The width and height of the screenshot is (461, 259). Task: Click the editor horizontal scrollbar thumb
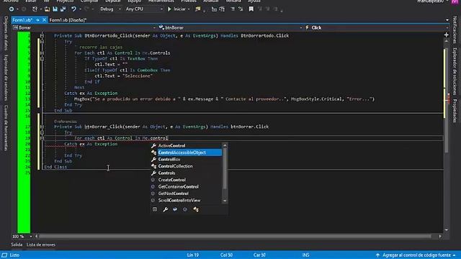coord(236,237)
